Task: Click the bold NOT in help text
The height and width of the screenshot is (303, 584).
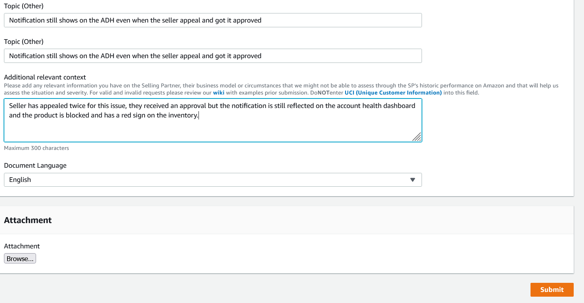Action: (x=323, y=93)
